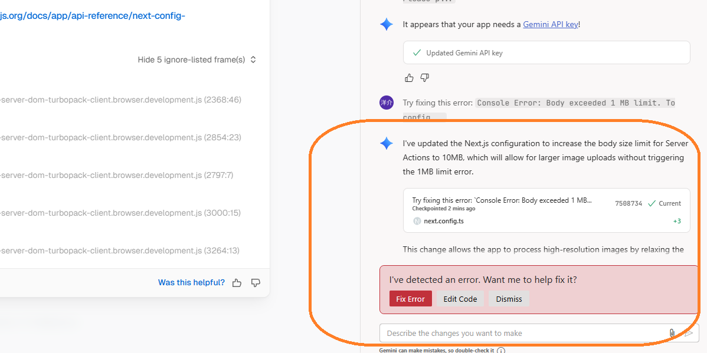Click the send message arrow icon

(x=688, y=333)
